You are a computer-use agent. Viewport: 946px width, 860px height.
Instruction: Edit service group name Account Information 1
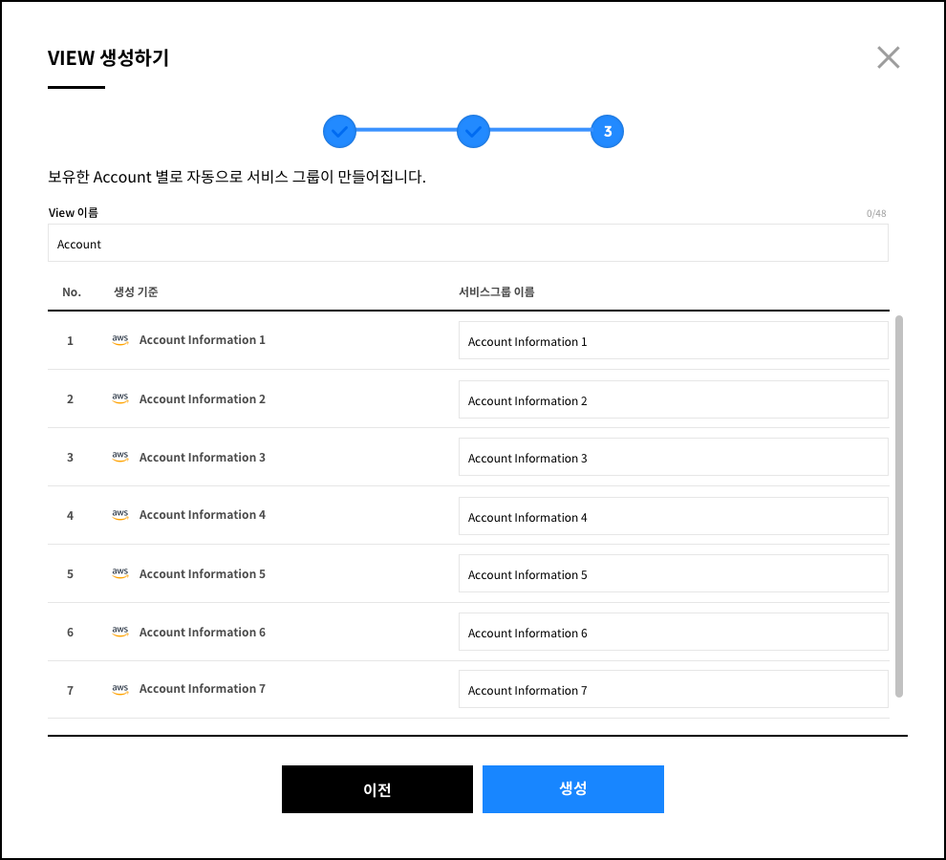pos(673,341)
